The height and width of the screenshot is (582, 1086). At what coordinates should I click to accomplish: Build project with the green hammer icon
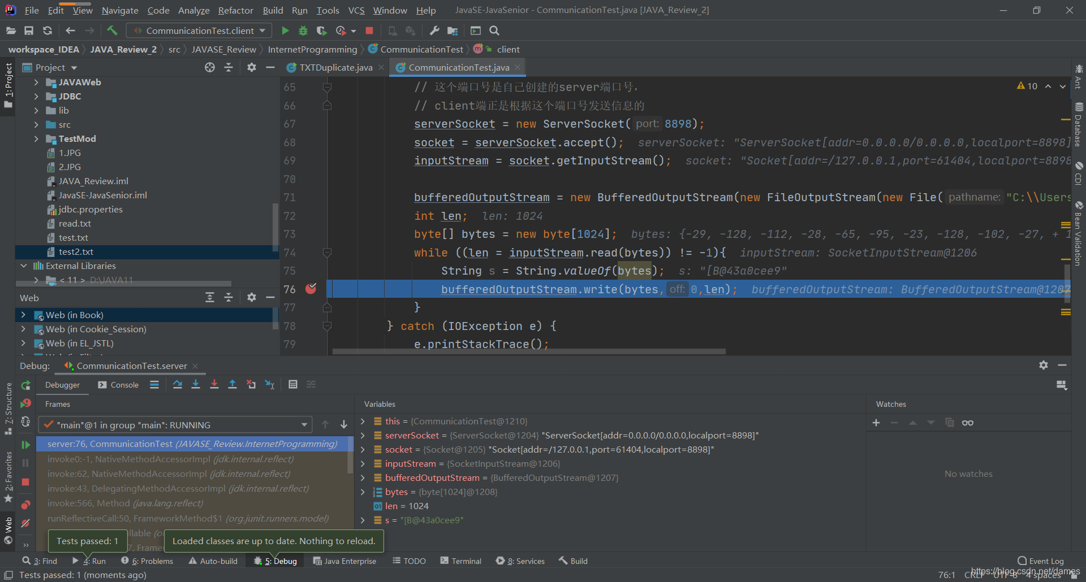click(112, 31)
